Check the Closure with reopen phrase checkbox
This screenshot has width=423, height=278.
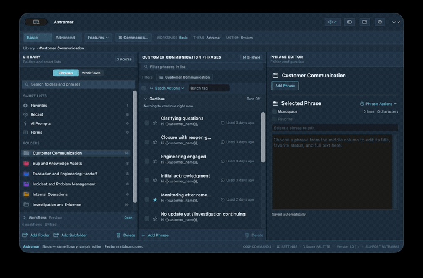click(x=147, y=142)
